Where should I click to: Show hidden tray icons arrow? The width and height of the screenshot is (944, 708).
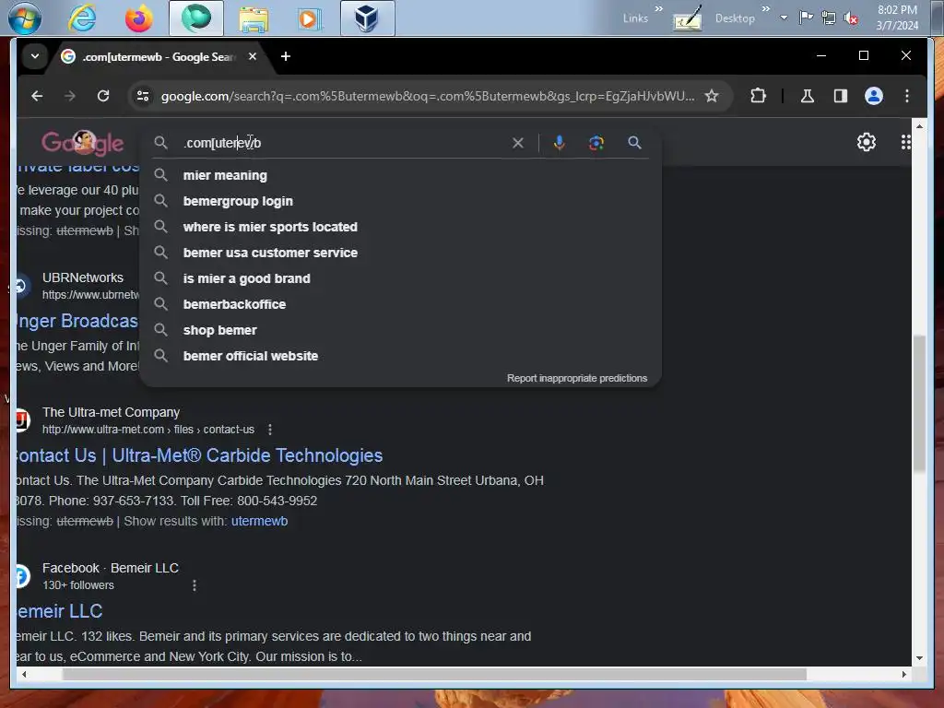784,18
